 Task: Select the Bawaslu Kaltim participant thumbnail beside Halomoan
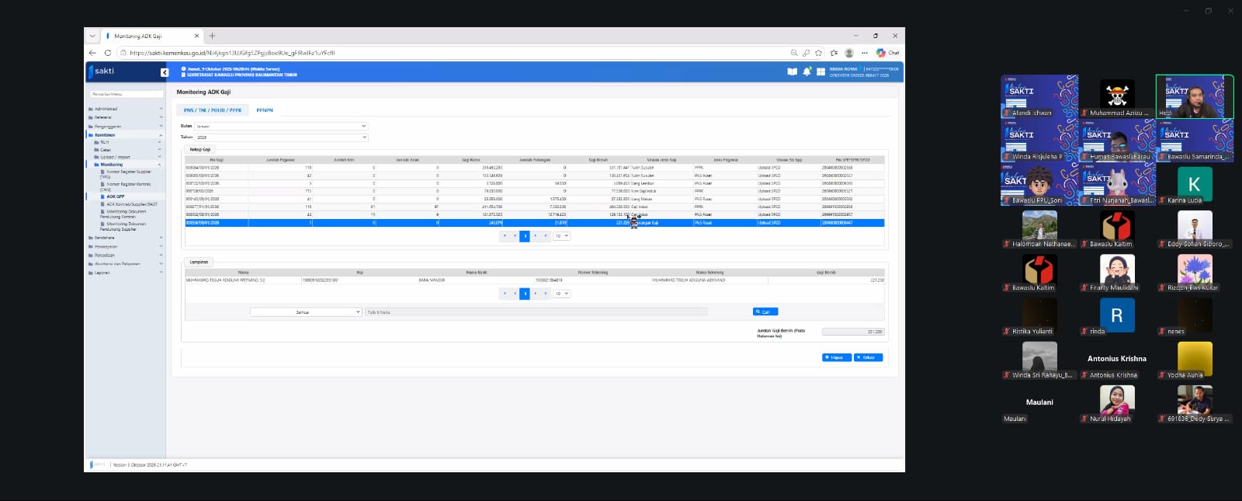(1117, 228)
